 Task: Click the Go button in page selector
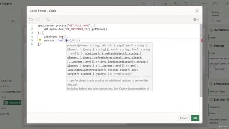(165, 4)
